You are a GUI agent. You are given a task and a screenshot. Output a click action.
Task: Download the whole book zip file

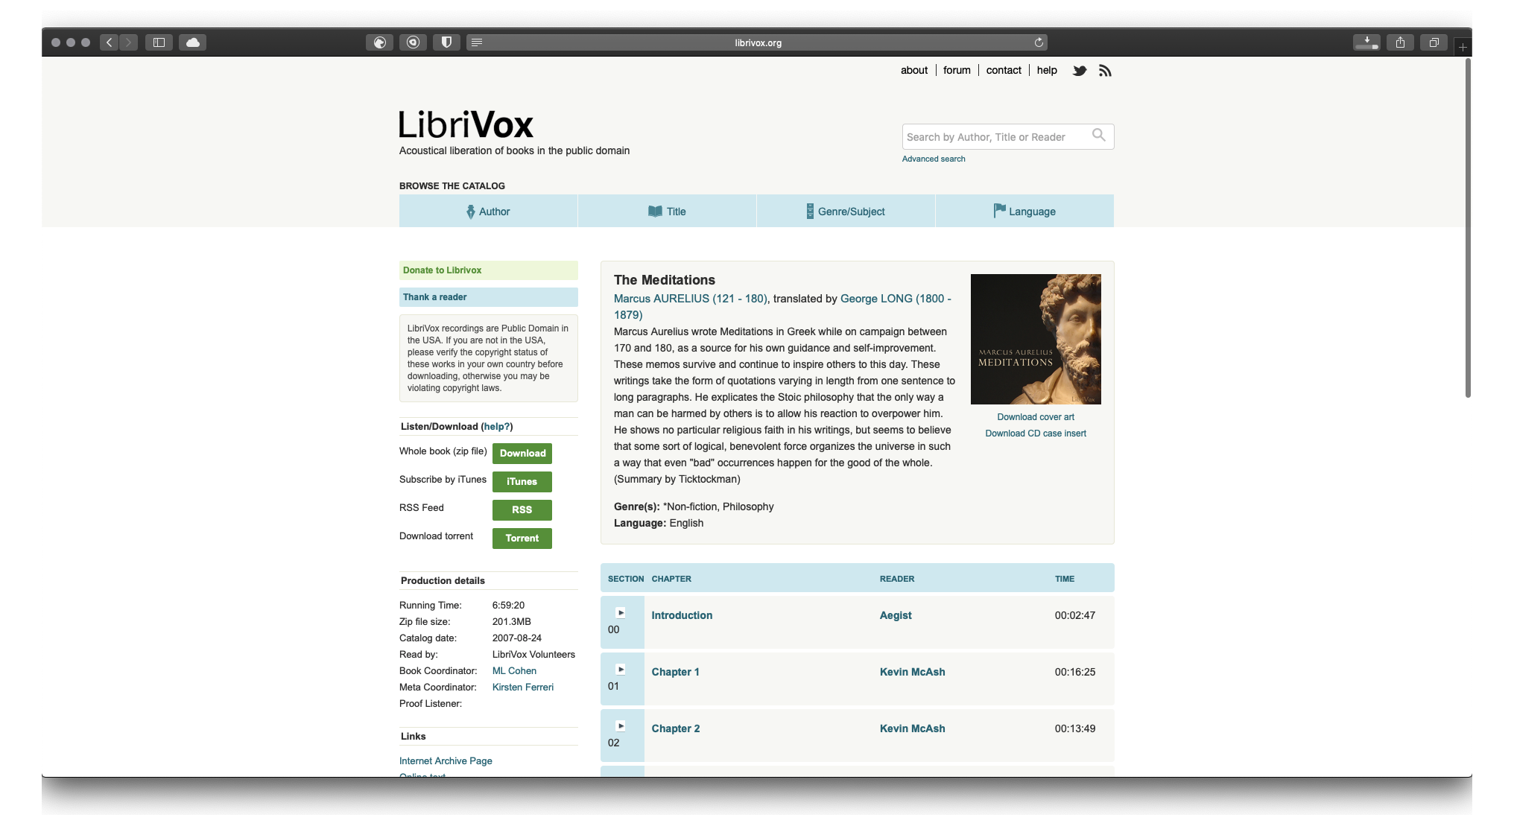(x=522, y=453)
